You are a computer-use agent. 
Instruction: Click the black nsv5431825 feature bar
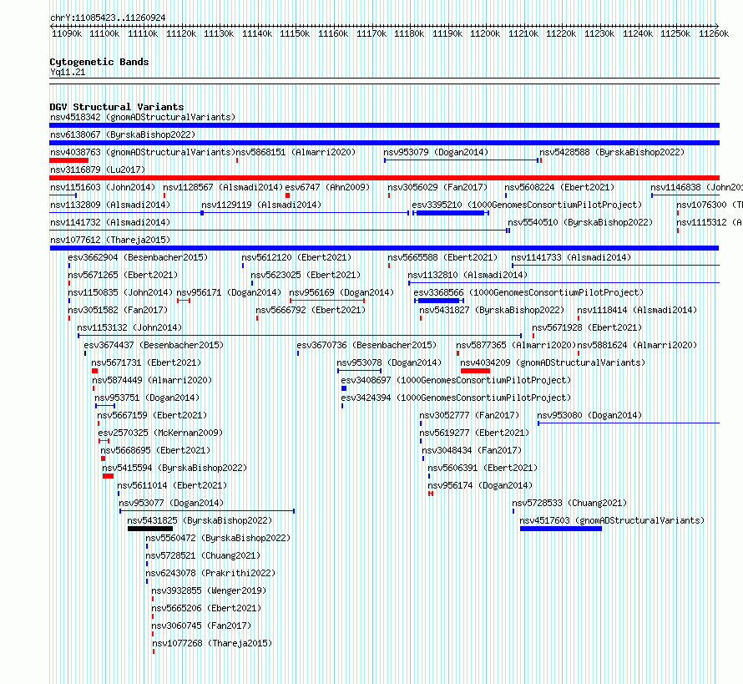(150, 529)
